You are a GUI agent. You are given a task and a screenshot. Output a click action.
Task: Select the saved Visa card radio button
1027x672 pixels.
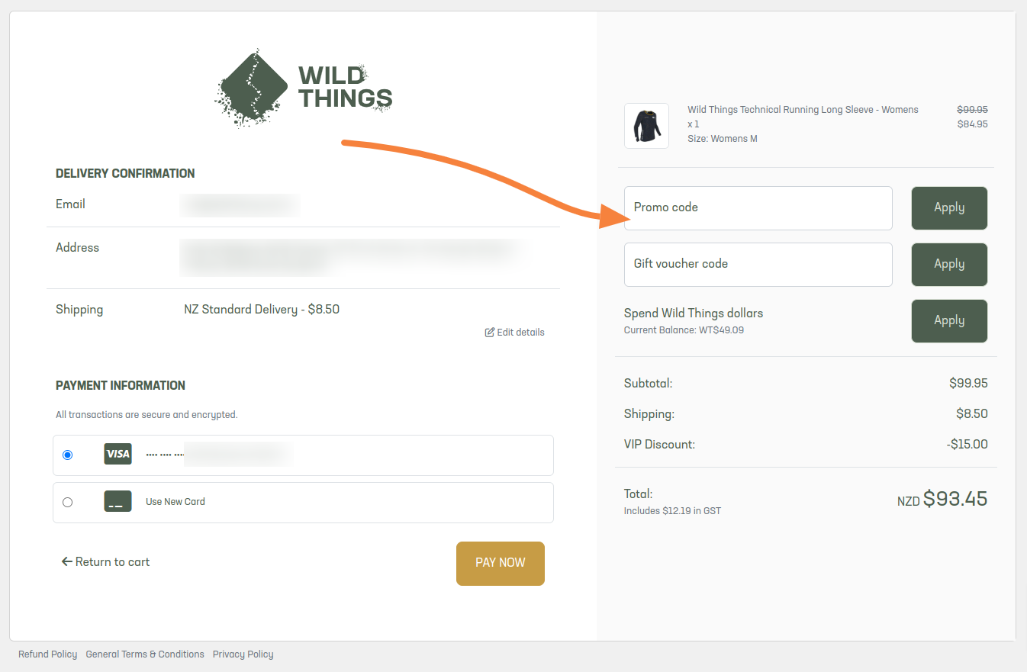tap(68, 455)
